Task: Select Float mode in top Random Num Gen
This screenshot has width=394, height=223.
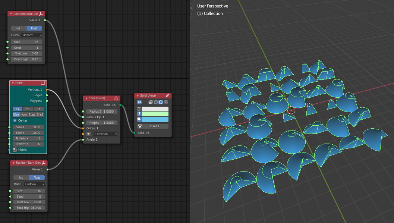Action: coord(34,28)
